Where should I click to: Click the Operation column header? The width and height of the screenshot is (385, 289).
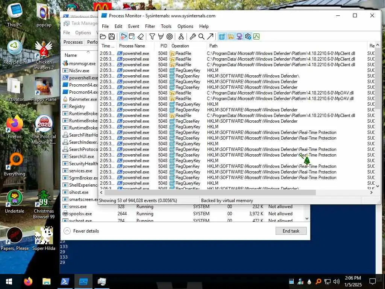[x=188, y=46]
